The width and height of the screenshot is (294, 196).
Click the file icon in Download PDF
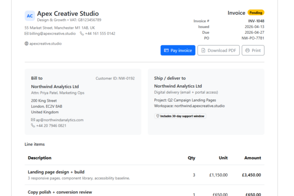[x=203, y=50]
